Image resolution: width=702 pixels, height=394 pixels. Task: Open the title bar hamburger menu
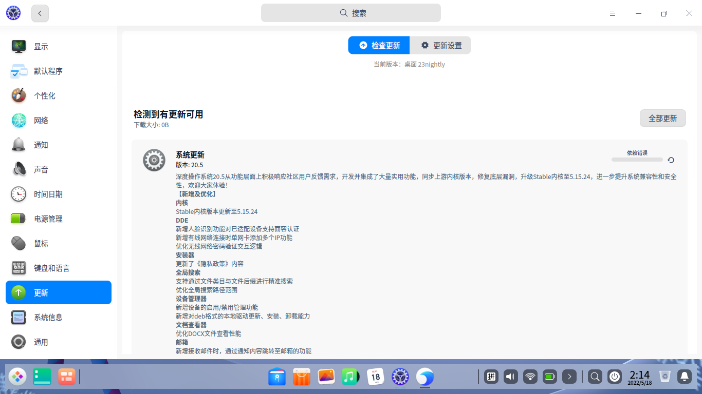coord(613,13)
